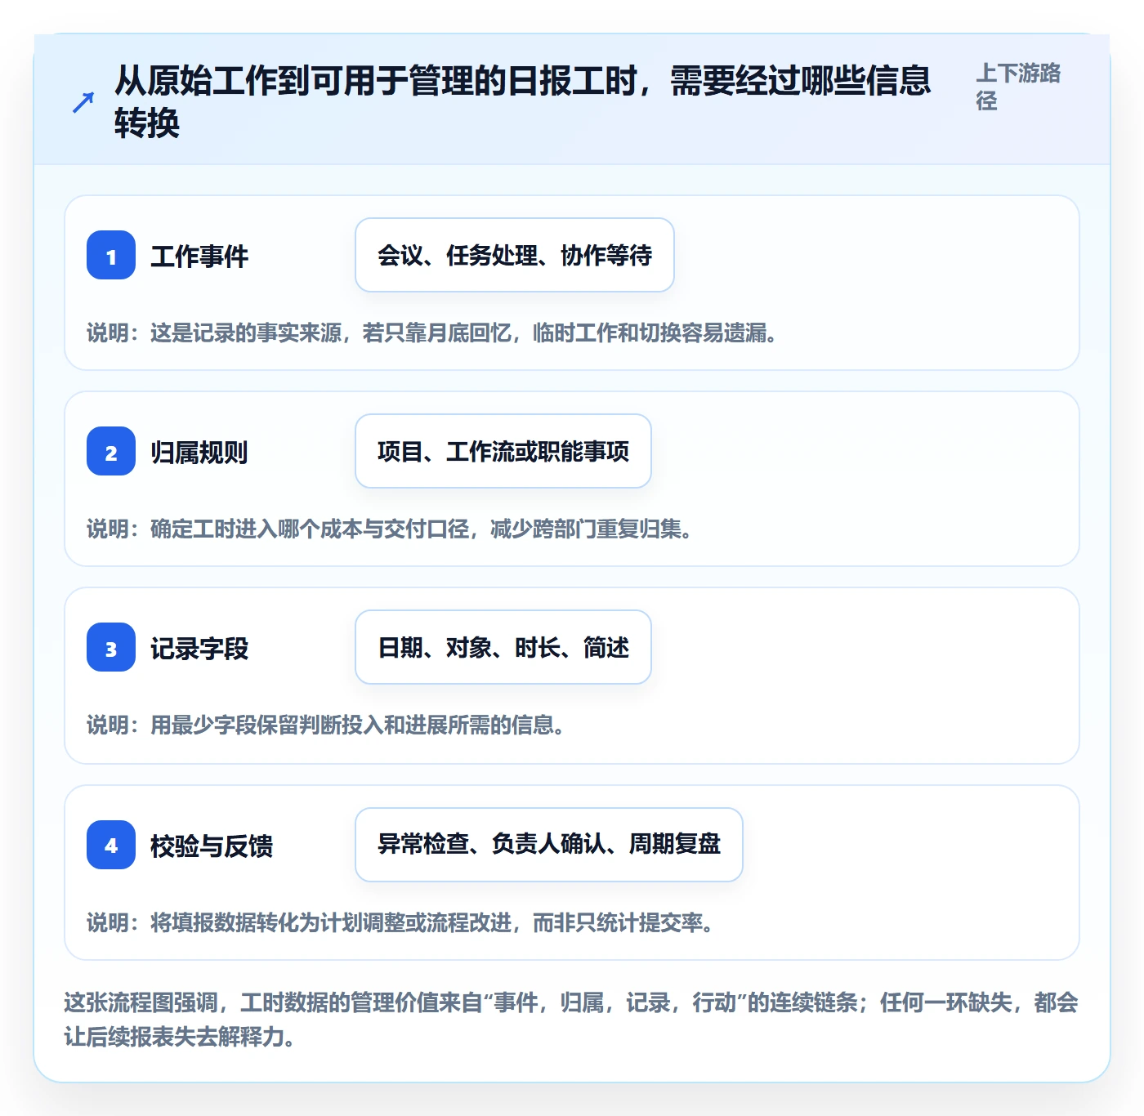Click the step 3 number badge

[111, 647]
